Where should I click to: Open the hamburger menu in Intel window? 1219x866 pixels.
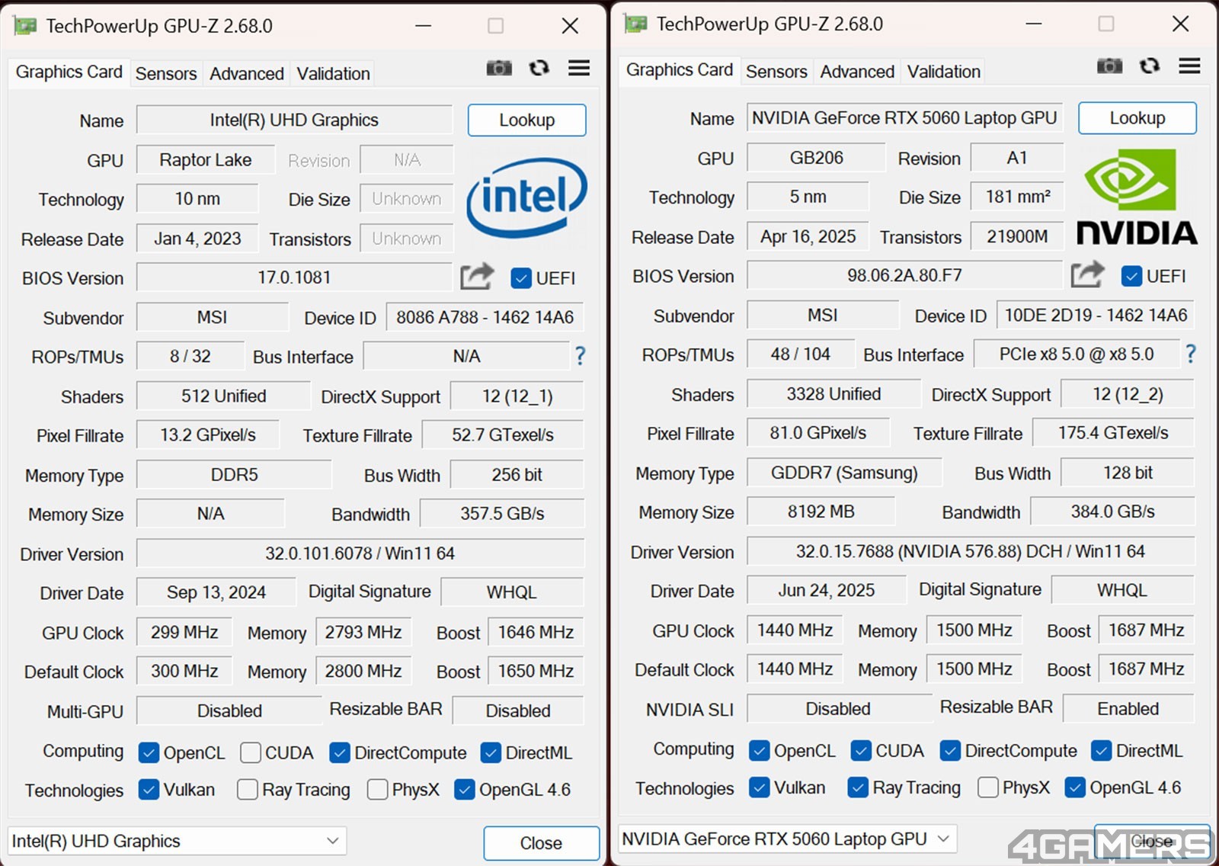pos(579,69)
